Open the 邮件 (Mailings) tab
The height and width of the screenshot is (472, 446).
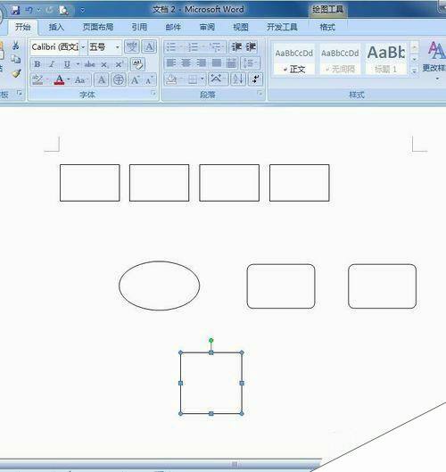(173, 27)
